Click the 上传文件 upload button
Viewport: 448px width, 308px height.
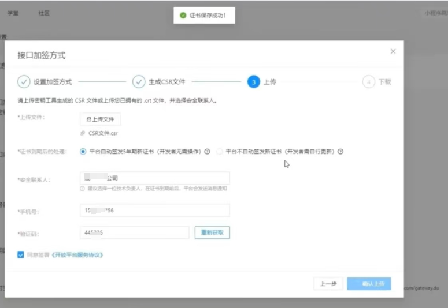[100, 119]
